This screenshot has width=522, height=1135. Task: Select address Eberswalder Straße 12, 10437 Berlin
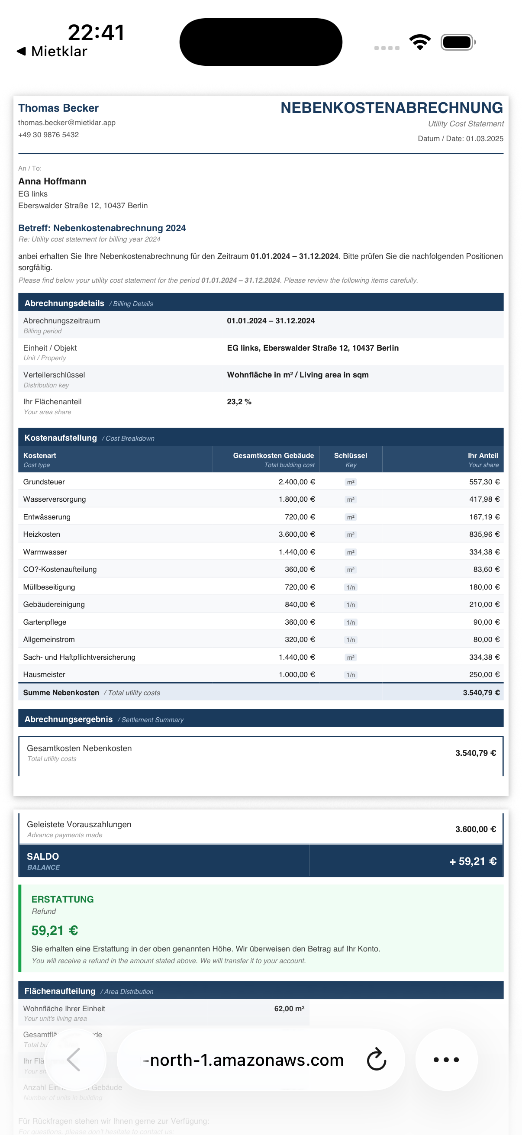click(x=83, y=205)
